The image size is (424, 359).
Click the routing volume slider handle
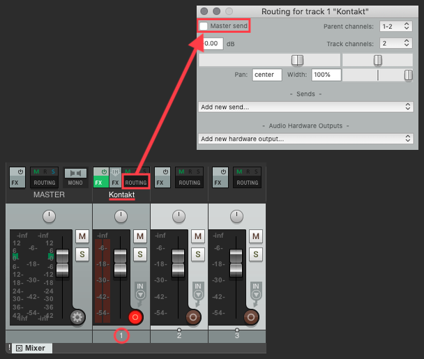coord(298,60)
